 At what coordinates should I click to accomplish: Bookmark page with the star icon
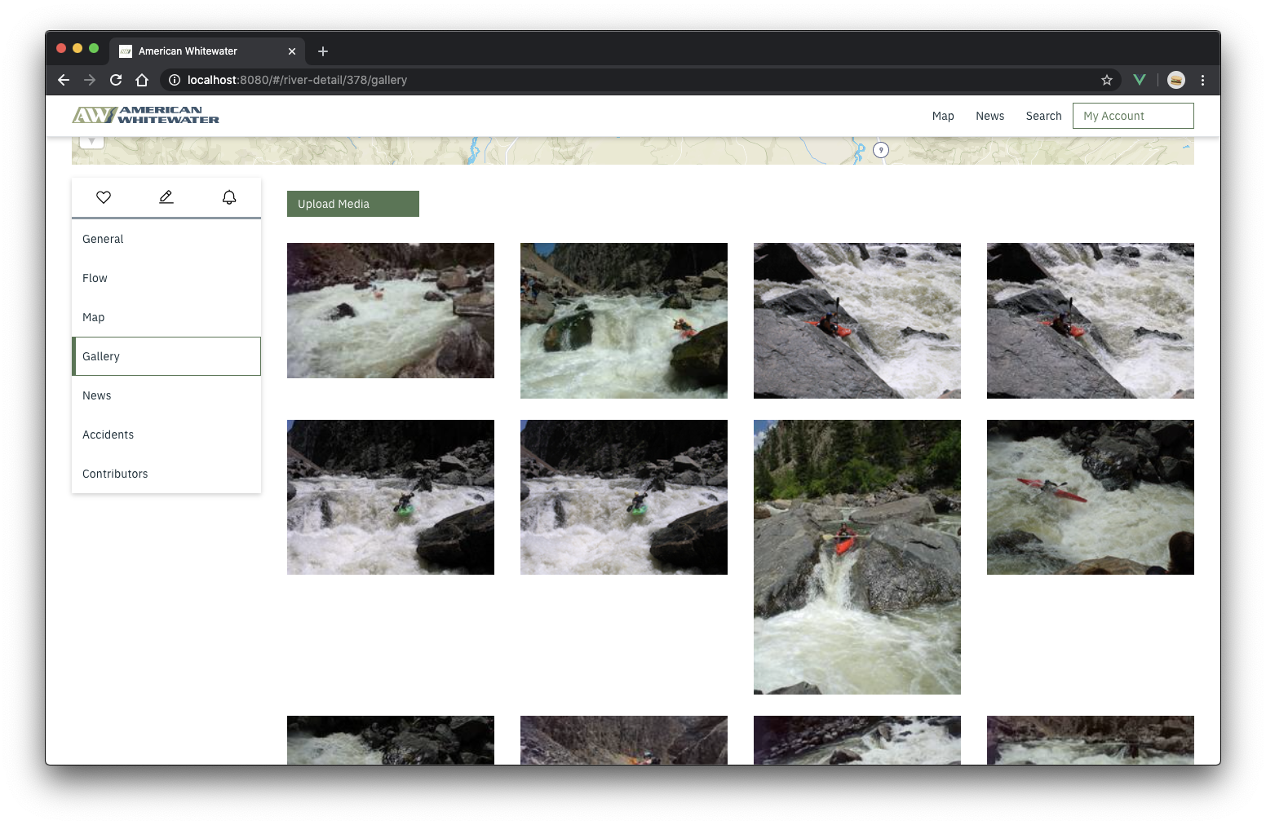point(1106,80)
